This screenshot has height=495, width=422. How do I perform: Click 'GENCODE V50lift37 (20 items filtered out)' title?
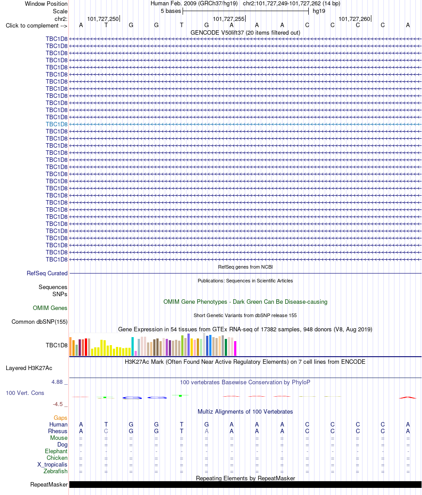pyautogui.click(x=245, y=33)
